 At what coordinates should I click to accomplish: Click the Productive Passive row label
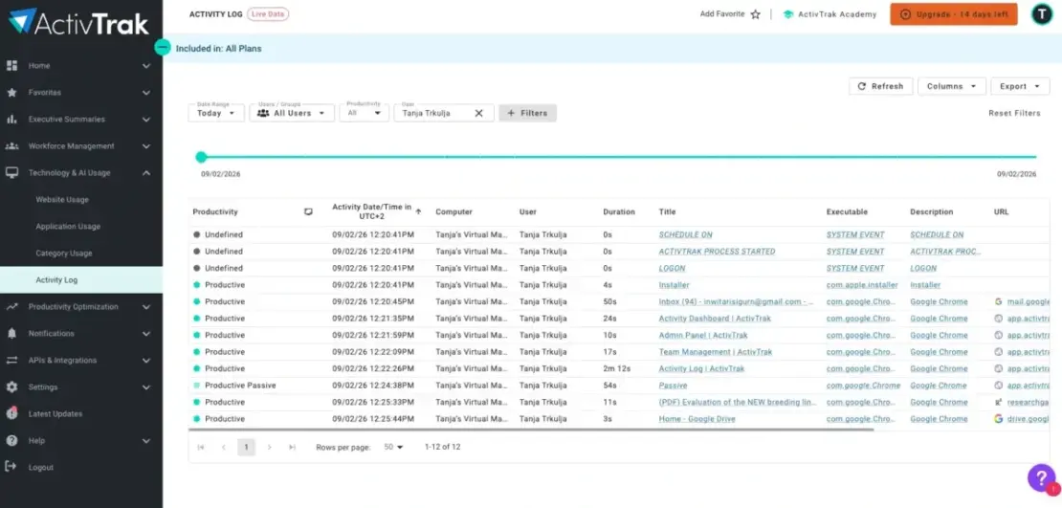[x=240, y=386]
